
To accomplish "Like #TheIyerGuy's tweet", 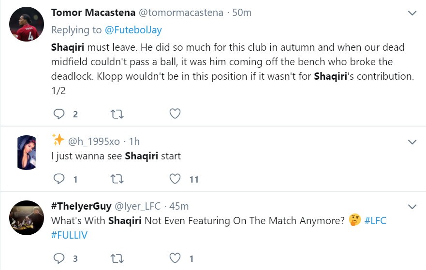I will tap(175, 258).
